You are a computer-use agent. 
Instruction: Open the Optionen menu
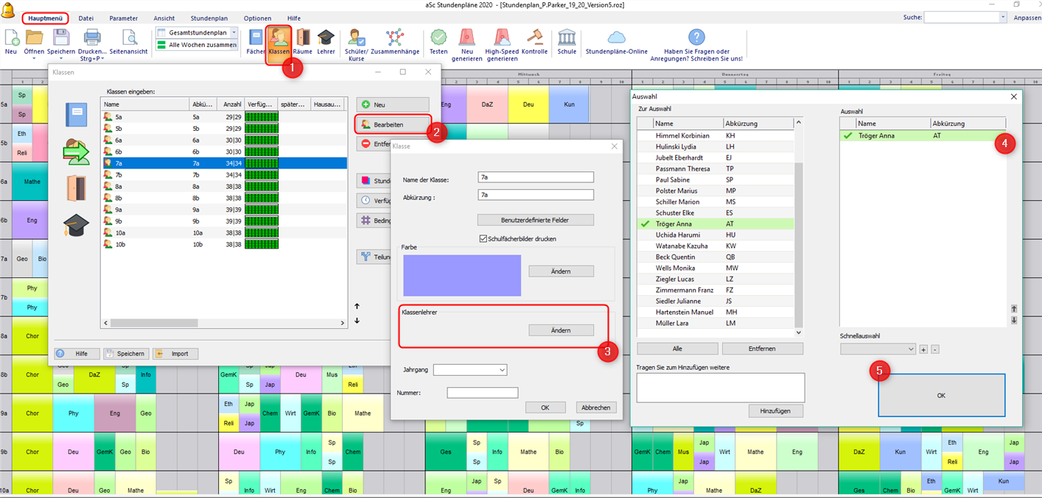click(x=257, y=18)
